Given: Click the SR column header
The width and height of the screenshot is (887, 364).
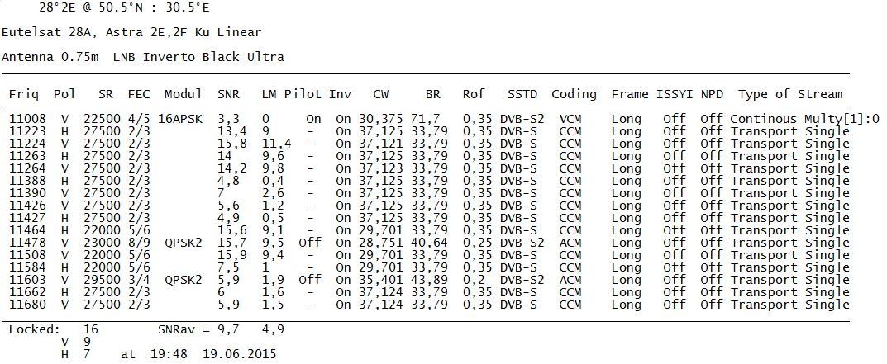Looking at the screenshot, I should pos(105,94).
